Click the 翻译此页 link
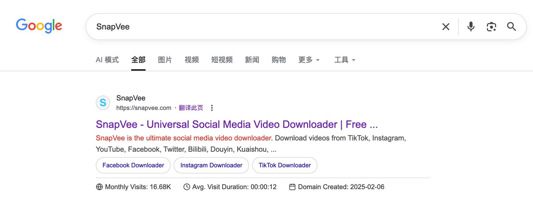Screen dimensions: 533x205 191,108
